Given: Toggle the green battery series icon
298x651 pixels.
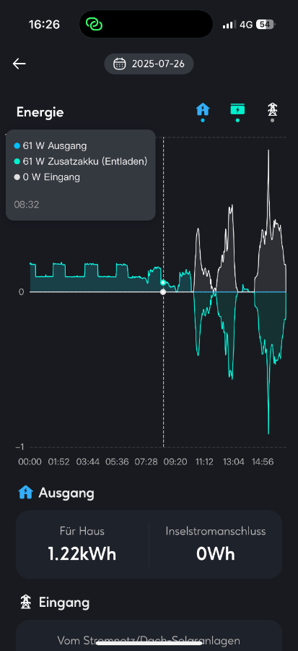Looking at the screenshot, I should (237, 110).
